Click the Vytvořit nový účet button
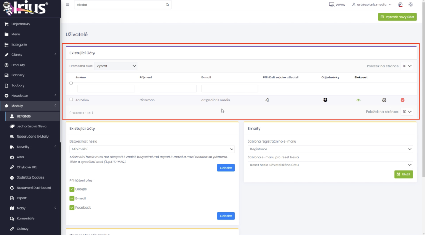Screen dimensions: 425x235 point(397,17)
